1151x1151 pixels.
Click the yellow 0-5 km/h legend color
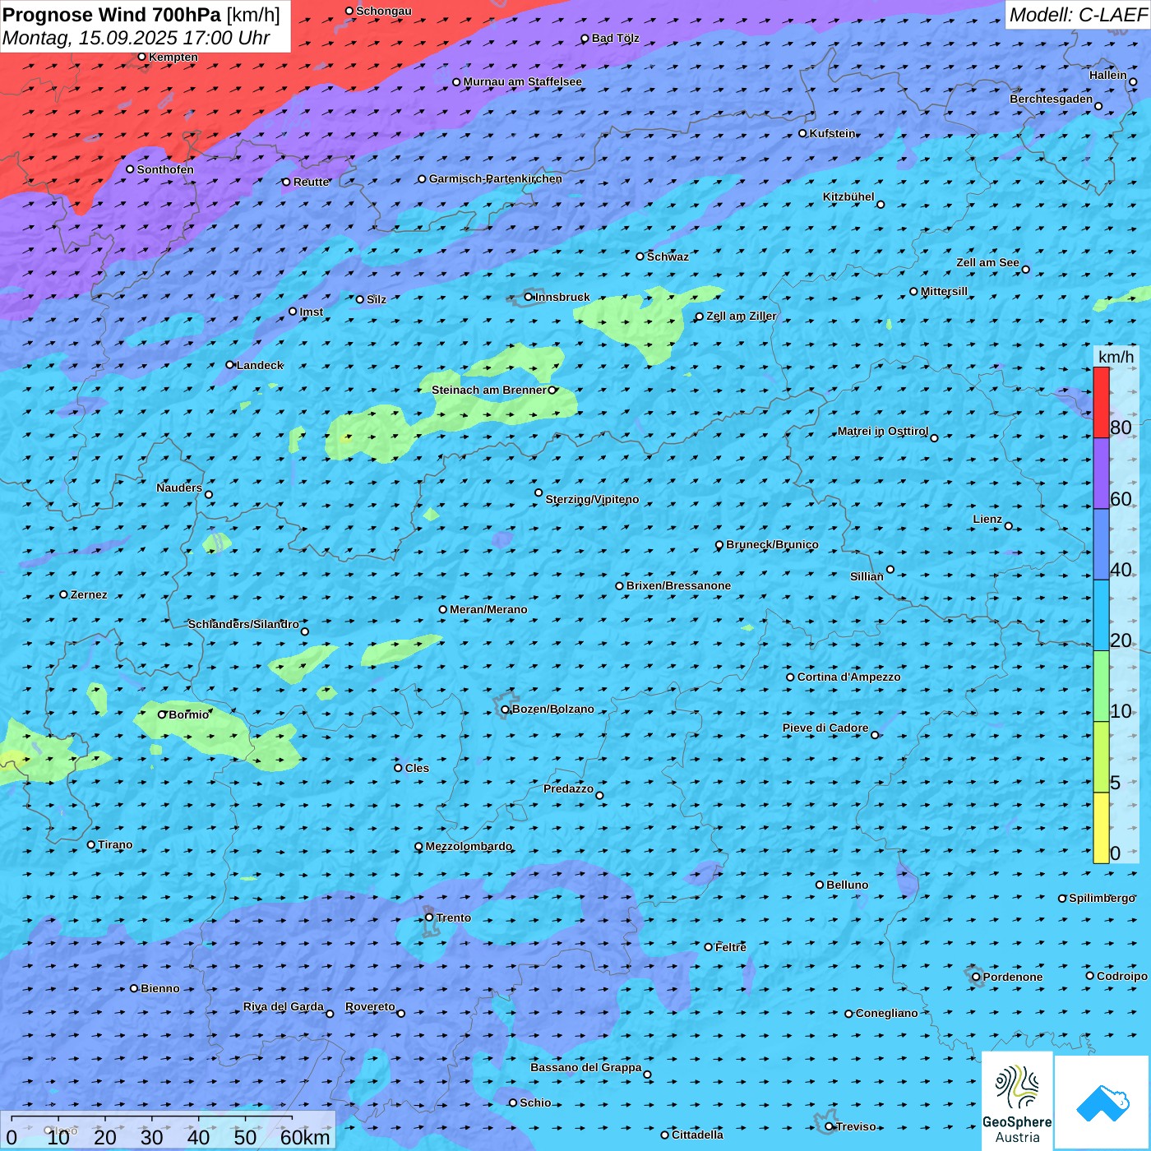1101,828
